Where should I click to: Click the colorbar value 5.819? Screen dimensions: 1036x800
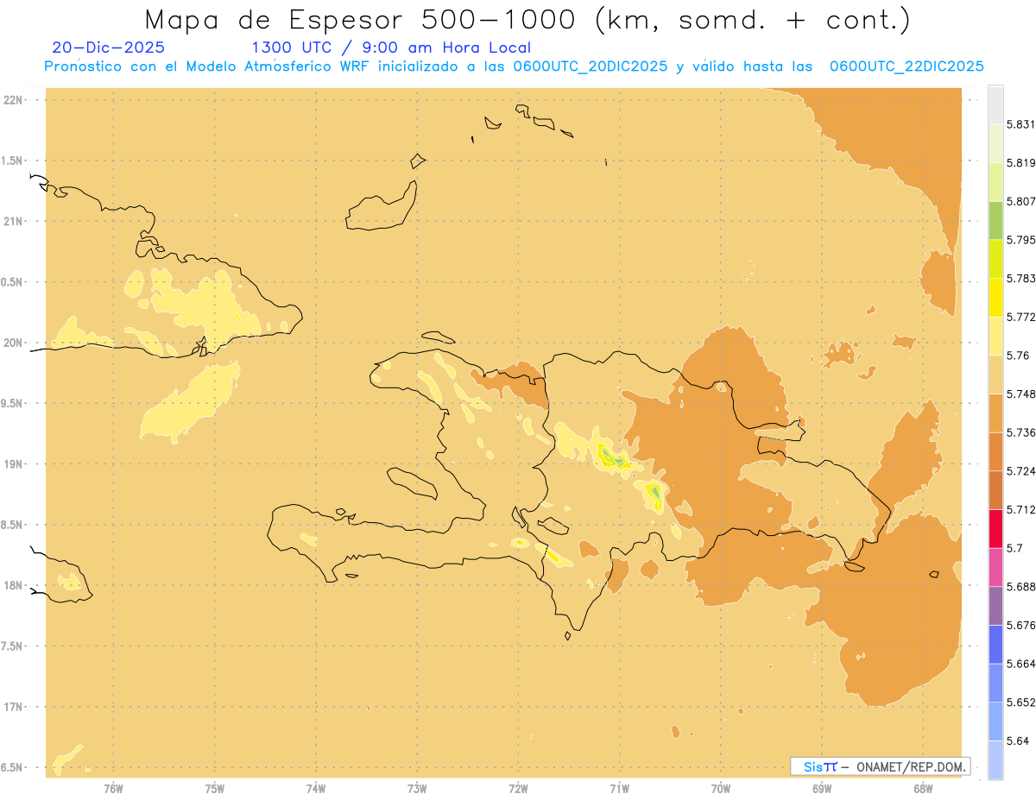pos(1021,163)
